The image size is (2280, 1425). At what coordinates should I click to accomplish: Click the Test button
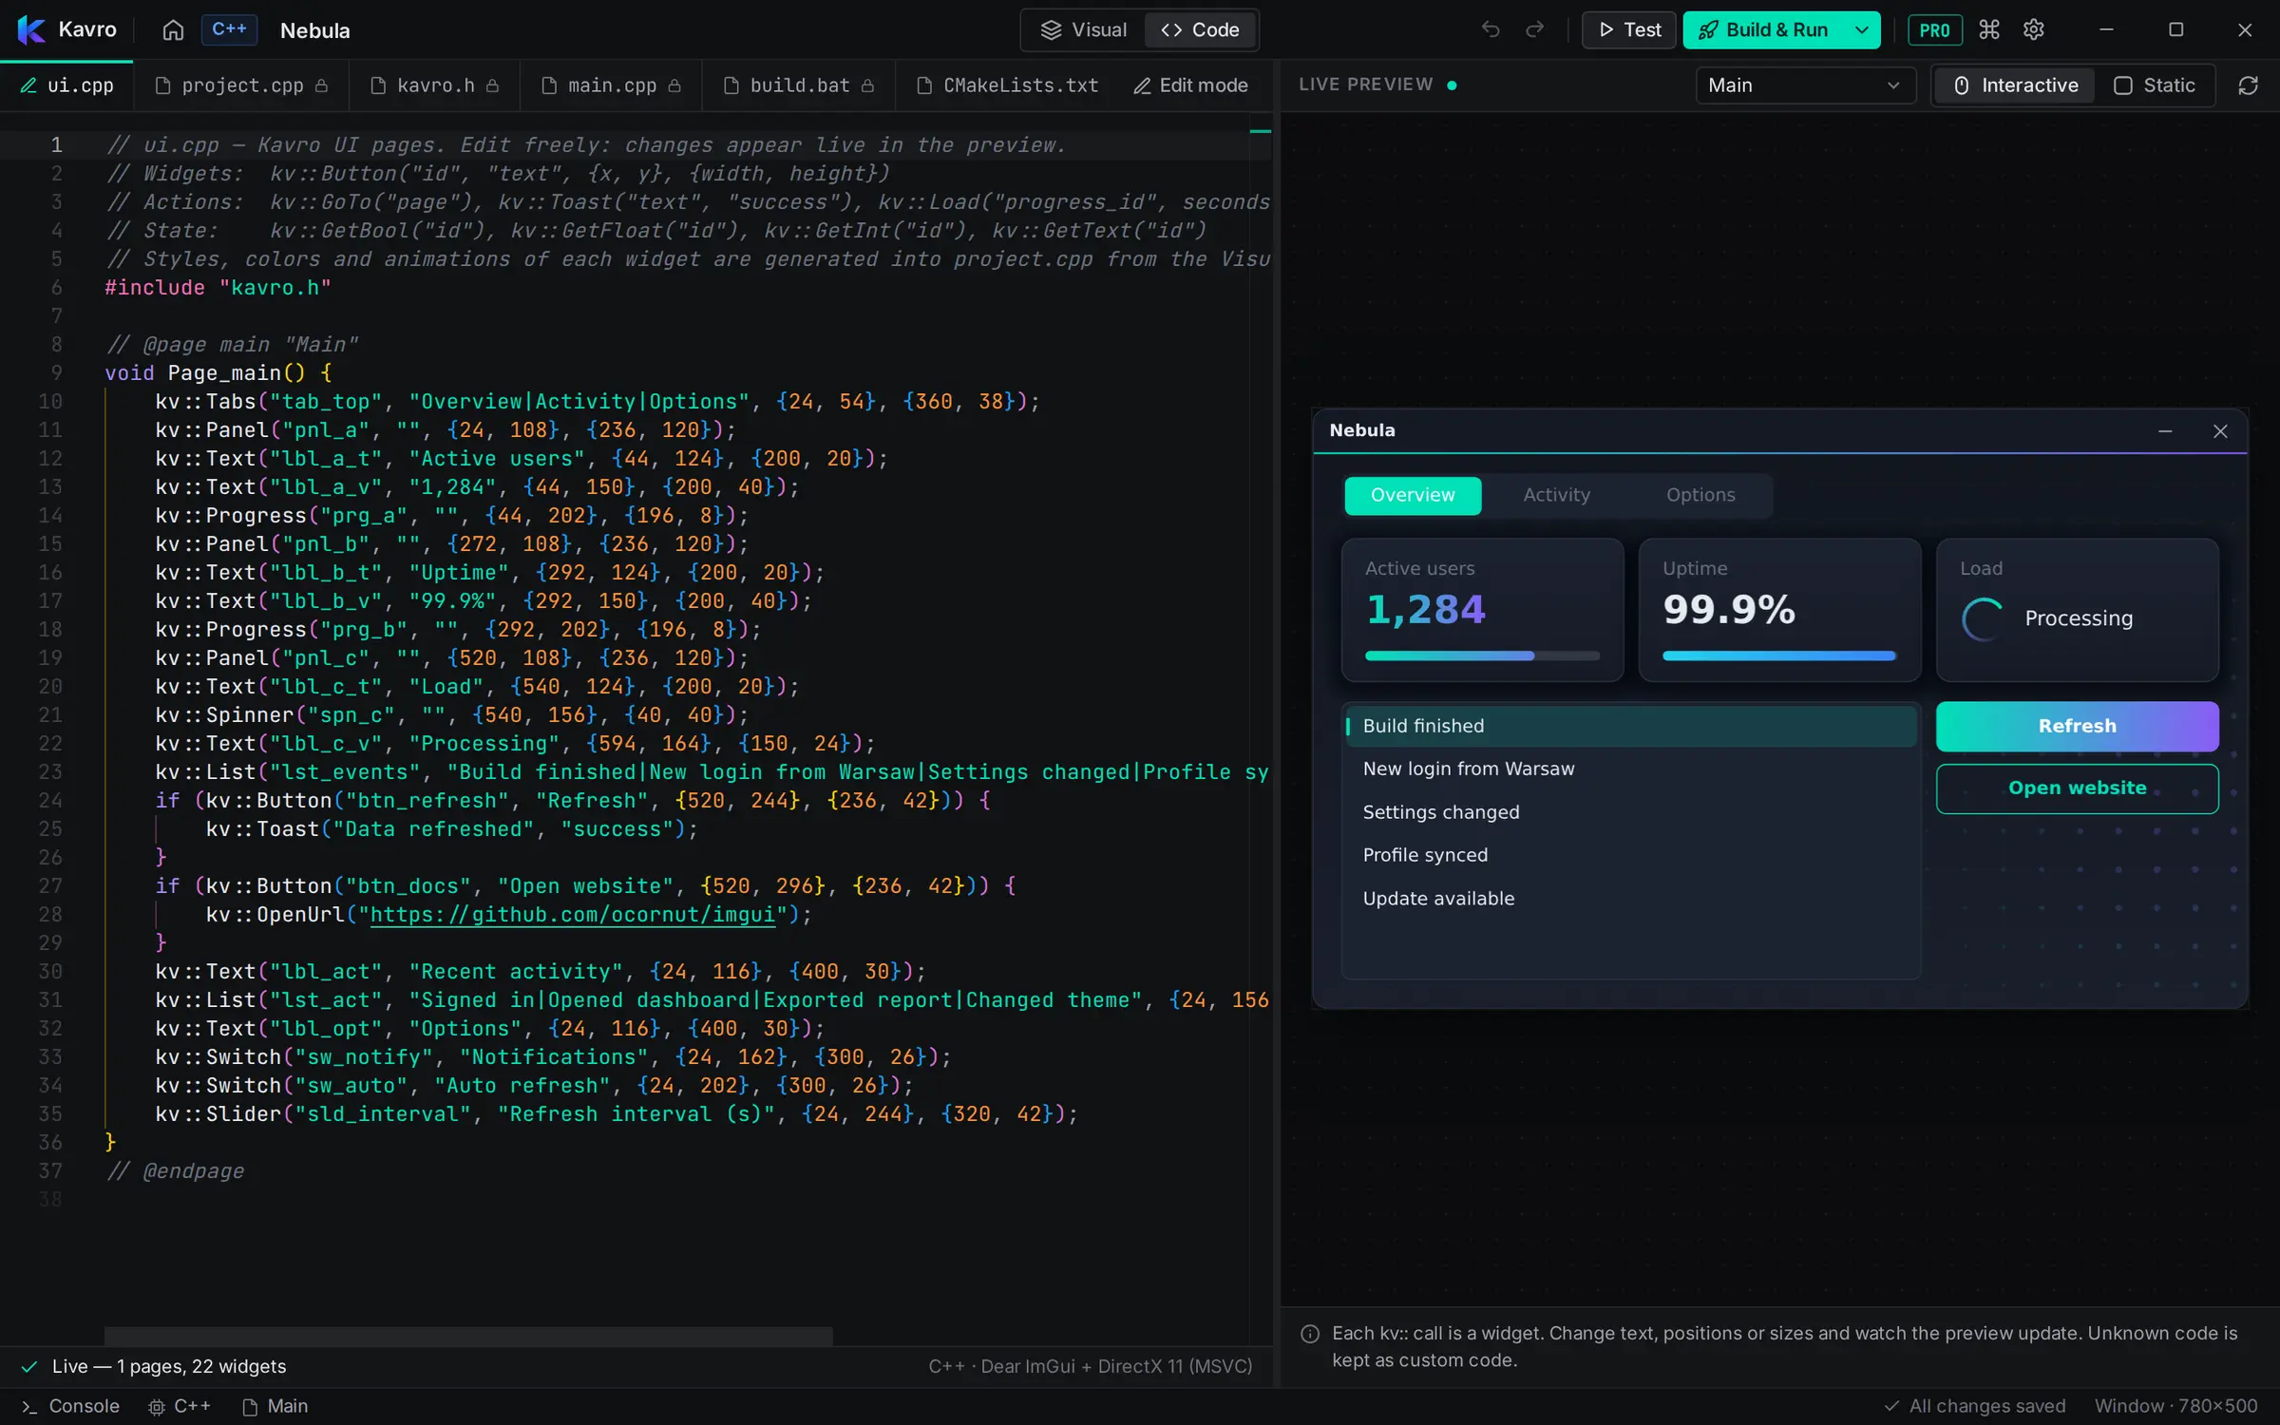tap(1629, 30)
